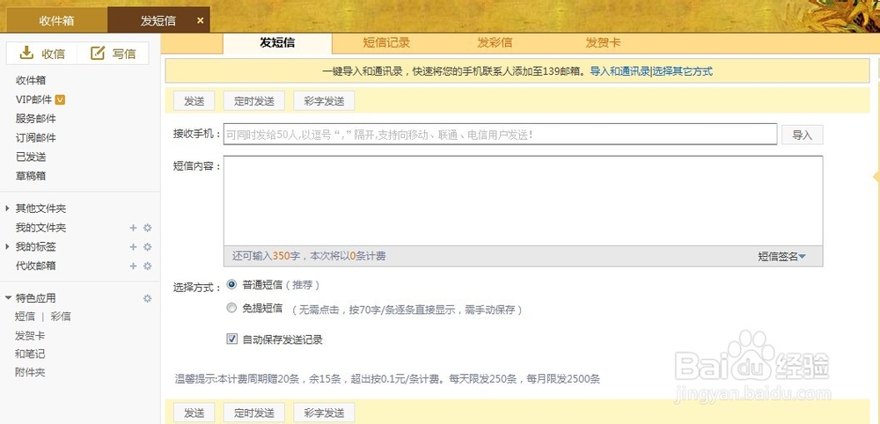Screen dimensions: 880x424
Task: Select the 普通短信 radio option
Action: pyautogui.click(x=231, y=284)
